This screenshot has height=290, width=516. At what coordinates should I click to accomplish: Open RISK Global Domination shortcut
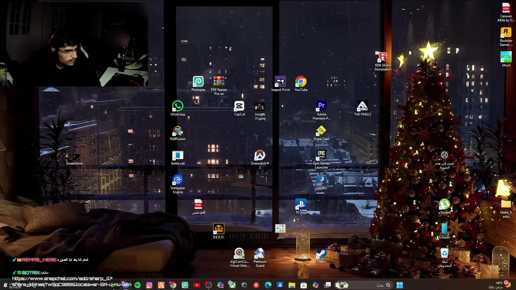pos(383,61)
